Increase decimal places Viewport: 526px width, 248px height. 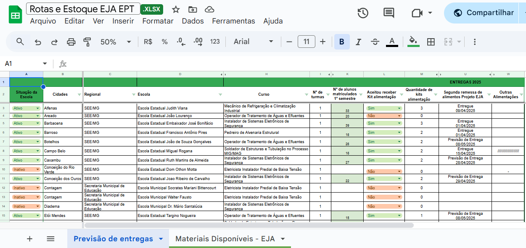point(198,42)
